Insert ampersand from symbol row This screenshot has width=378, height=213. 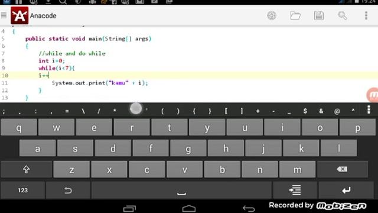point(321,111)
